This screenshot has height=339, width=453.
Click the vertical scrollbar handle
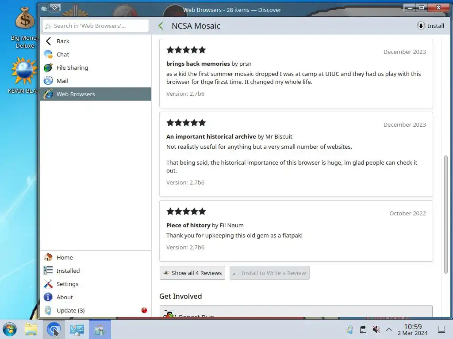tap(446, 215)
